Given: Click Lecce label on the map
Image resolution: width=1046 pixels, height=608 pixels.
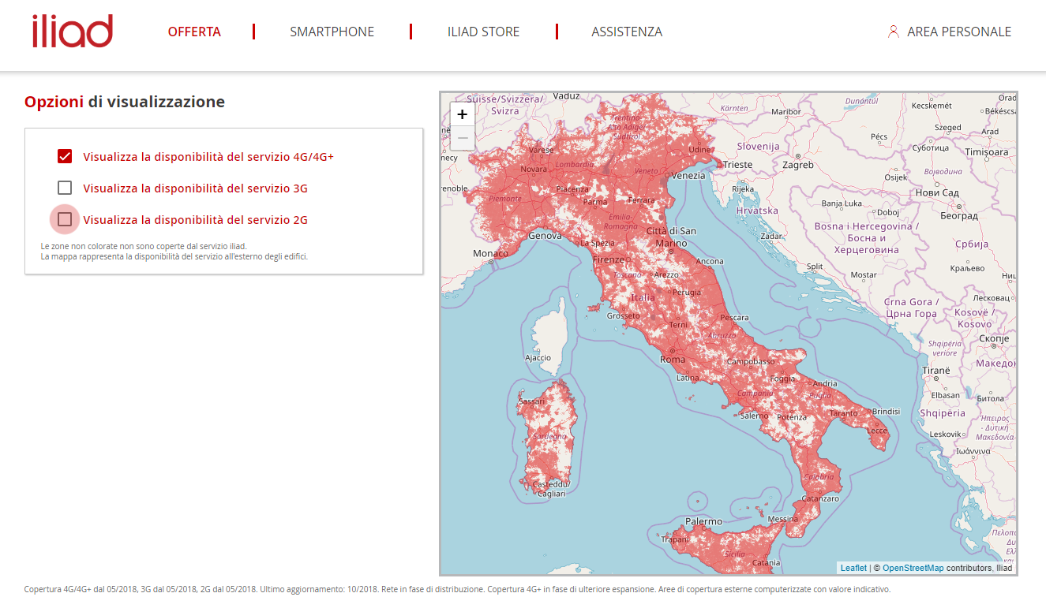Looking at the screenshot, I should point(877,431).
